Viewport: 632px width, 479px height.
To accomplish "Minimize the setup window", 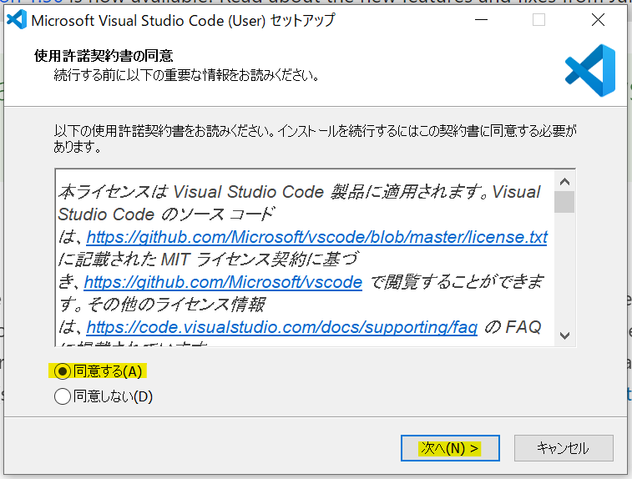I will pyautogui.click(x=481, y=20).
